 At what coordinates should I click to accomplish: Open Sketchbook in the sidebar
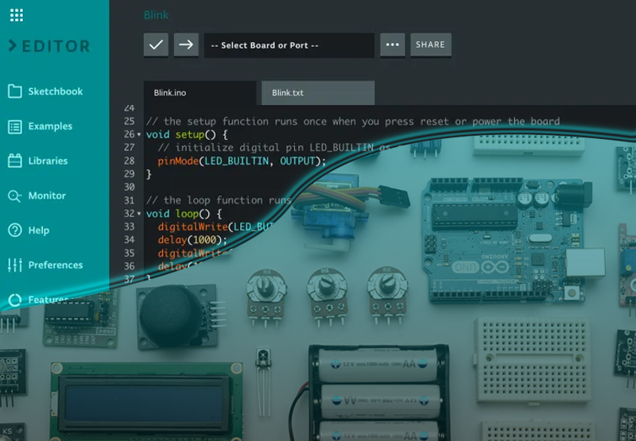coord(56,91)
